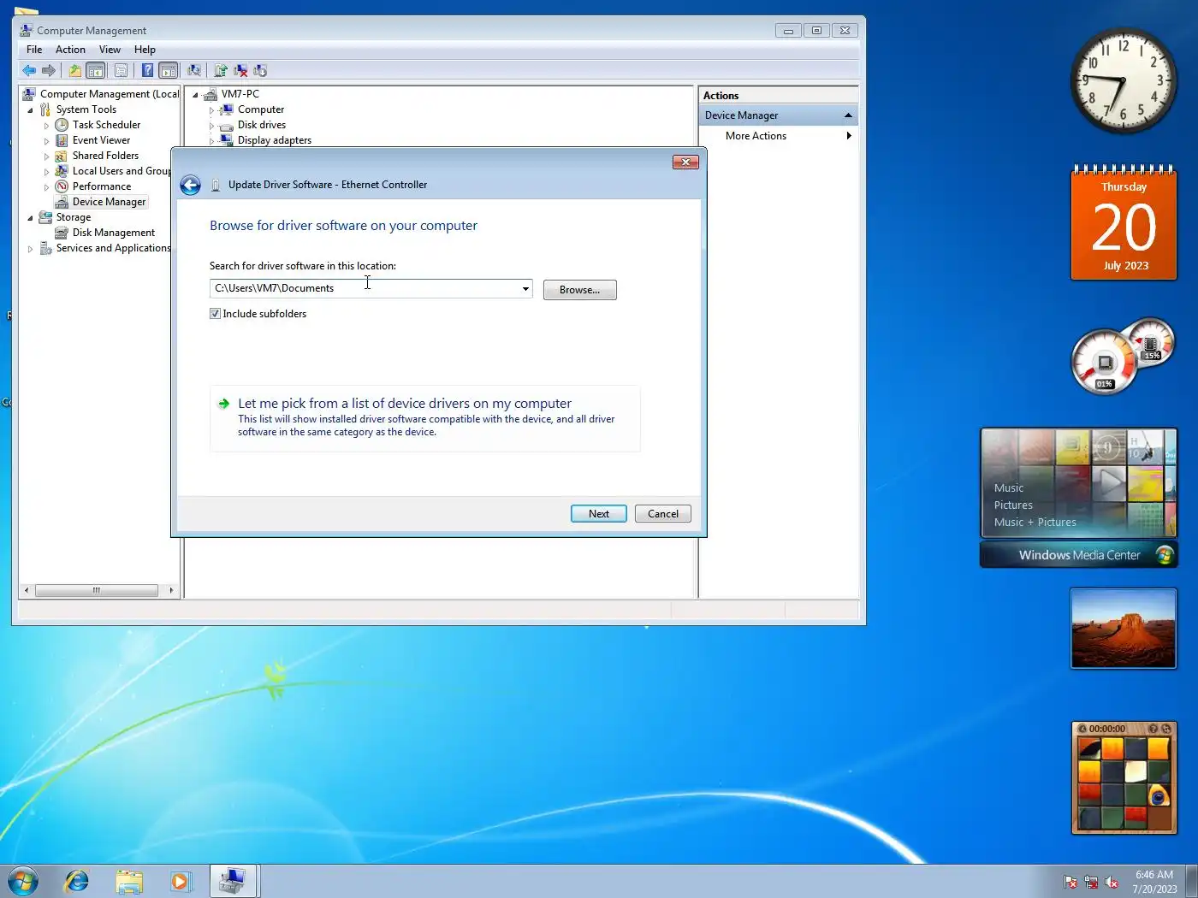Open the View menu

110,50
